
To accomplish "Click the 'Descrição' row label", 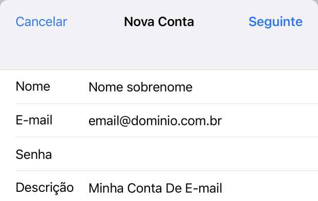I will pyautogui.click(x=45, y=188).
